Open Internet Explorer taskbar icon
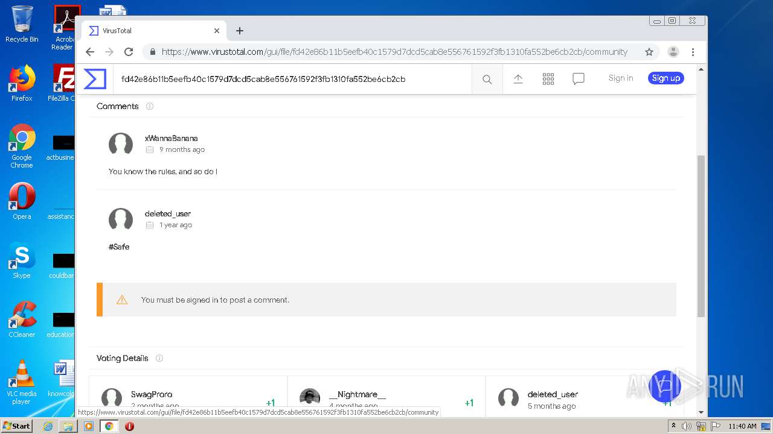 tap(48, 426)
